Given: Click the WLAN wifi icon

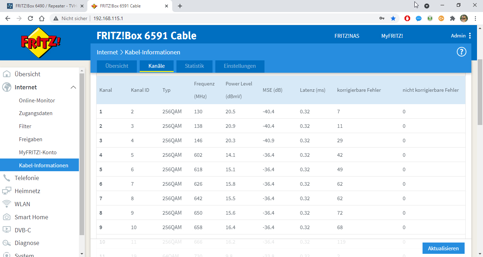Looking at the screenshot, I should coord(7,204).
